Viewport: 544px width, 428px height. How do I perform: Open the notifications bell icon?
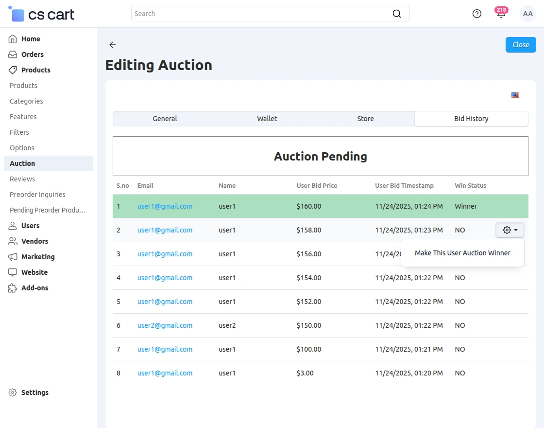click(x=501, y=14)
